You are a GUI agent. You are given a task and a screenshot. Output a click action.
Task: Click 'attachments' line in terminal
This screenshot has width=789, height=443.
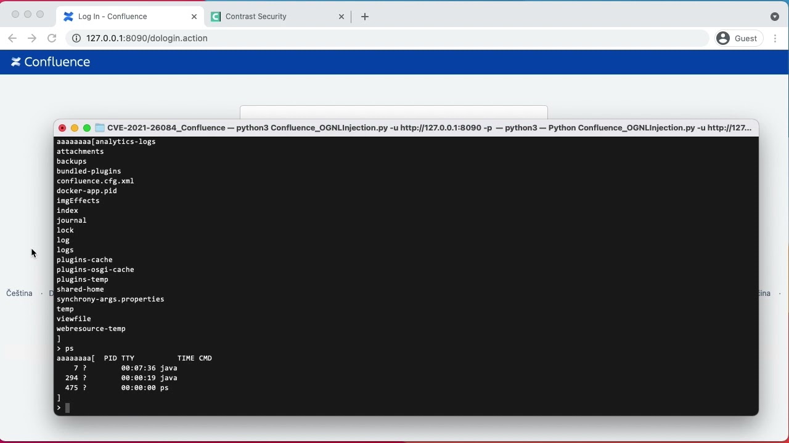[x=80, y=151]
